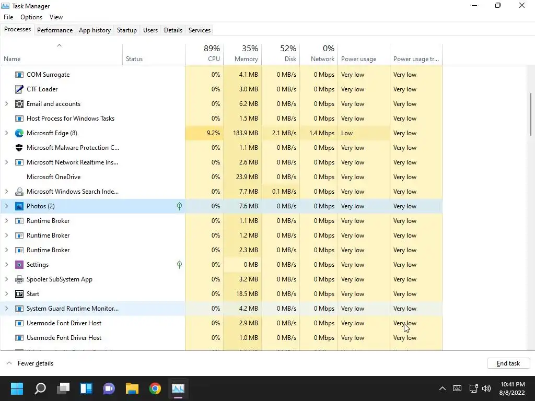This screenshot has width=535, height=401.
Task: Switch to the Details tab
Action: coord(173,30)
